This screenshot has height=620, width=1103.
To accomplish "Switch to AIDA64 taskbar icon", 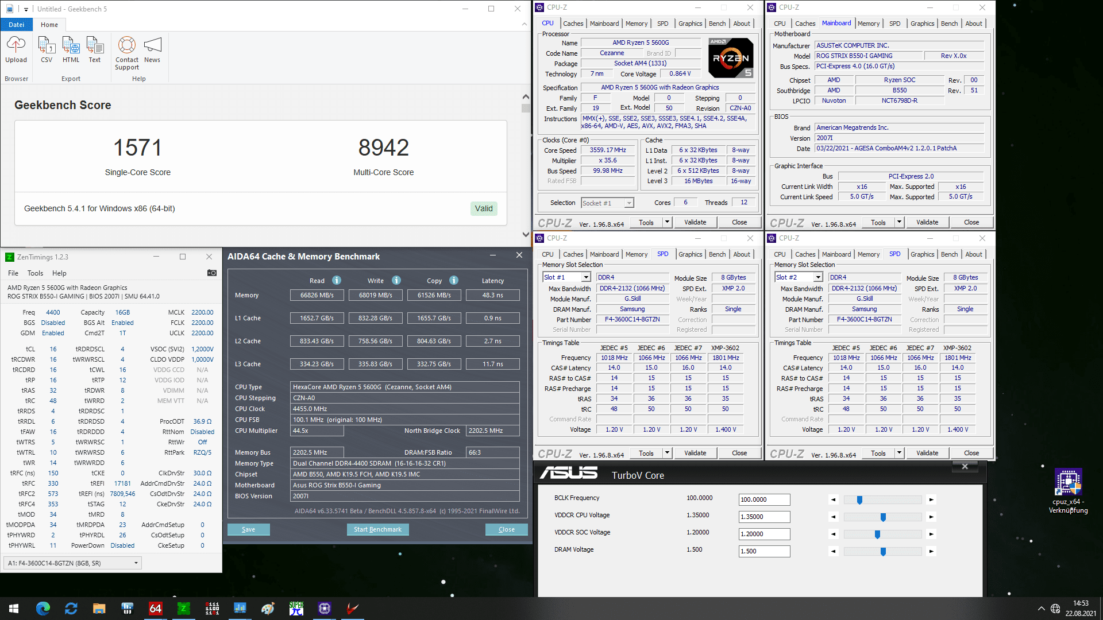I will pyautogui.click(x=155, y=609).
